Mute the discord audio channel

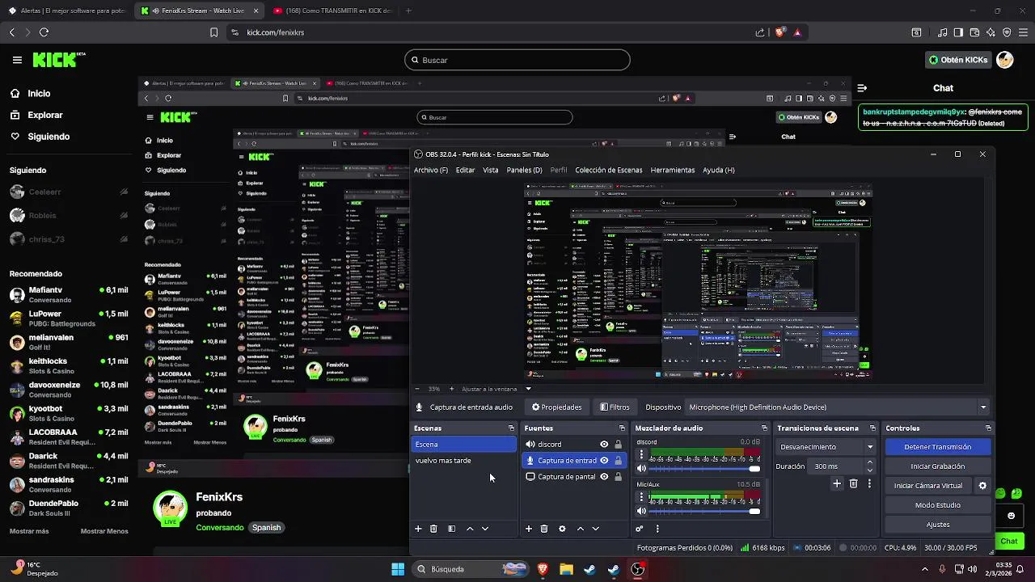point(642,469)
